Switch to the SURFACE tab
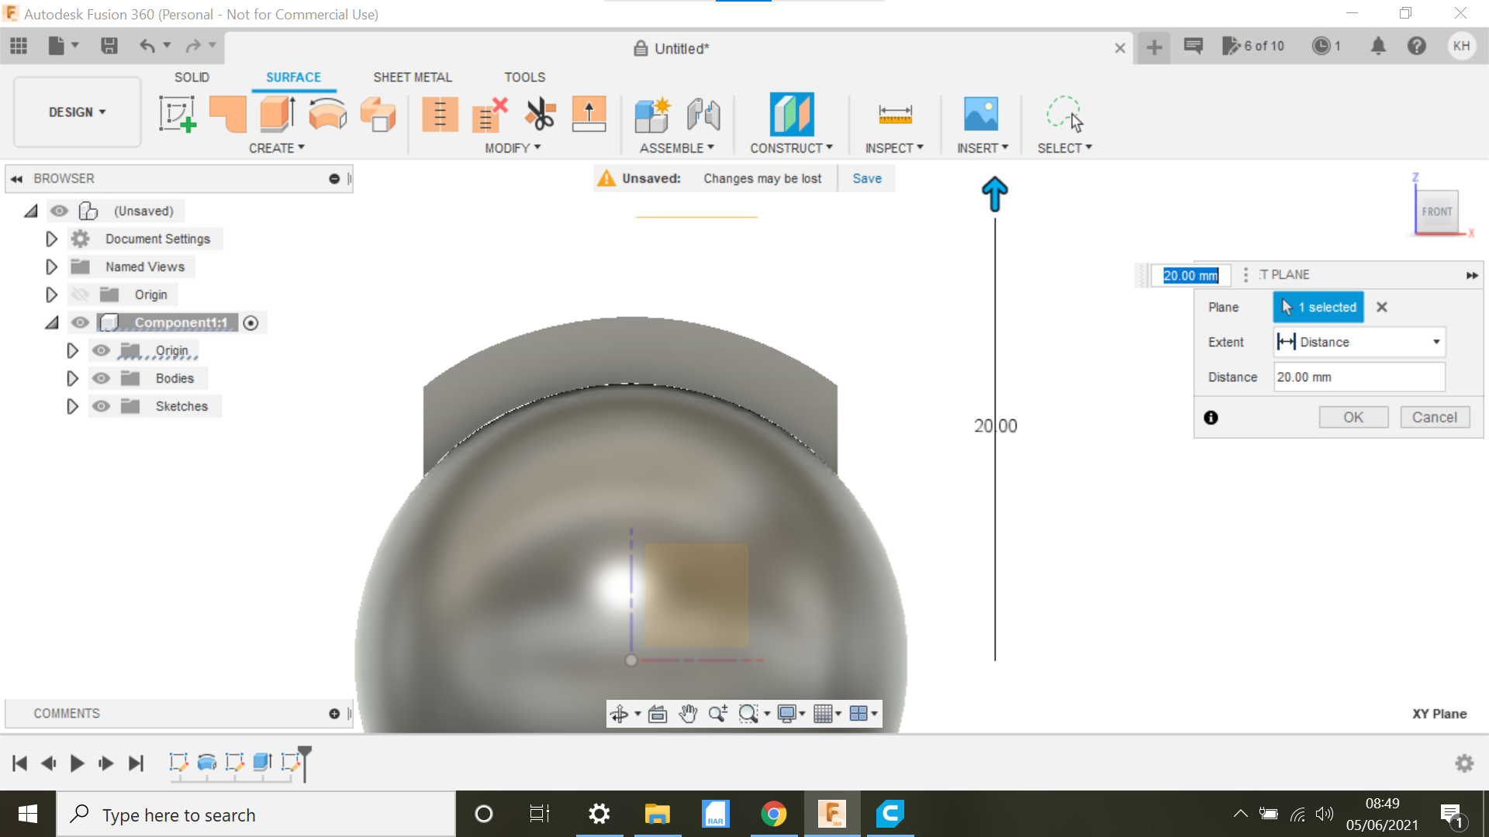Image resolution: width=1489 pixels, height=837 pixels. point(293,77)
